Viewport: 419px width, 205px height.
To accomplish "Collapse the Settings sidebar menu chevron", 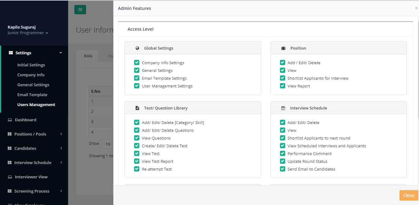I will [61, 53].
